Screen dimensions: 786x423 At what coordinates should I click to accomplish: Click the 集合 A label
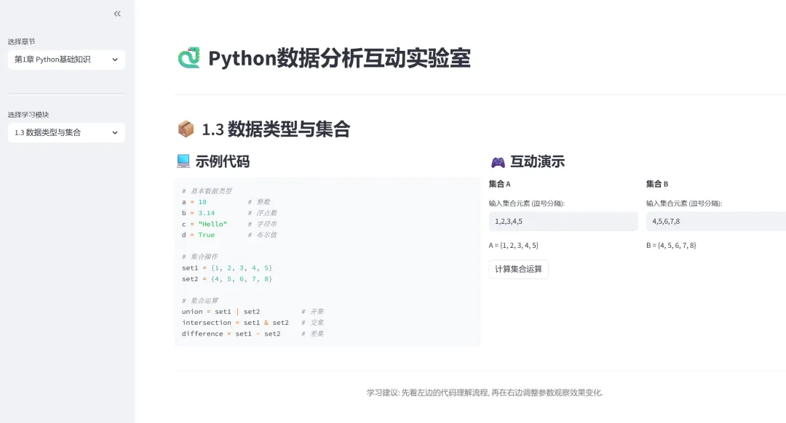click(500, 184)
